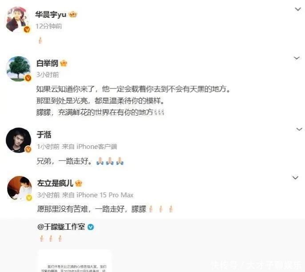Expand options chevron on 华晨宇yu's post
The image size is (305, 272).
coord(298,9)
